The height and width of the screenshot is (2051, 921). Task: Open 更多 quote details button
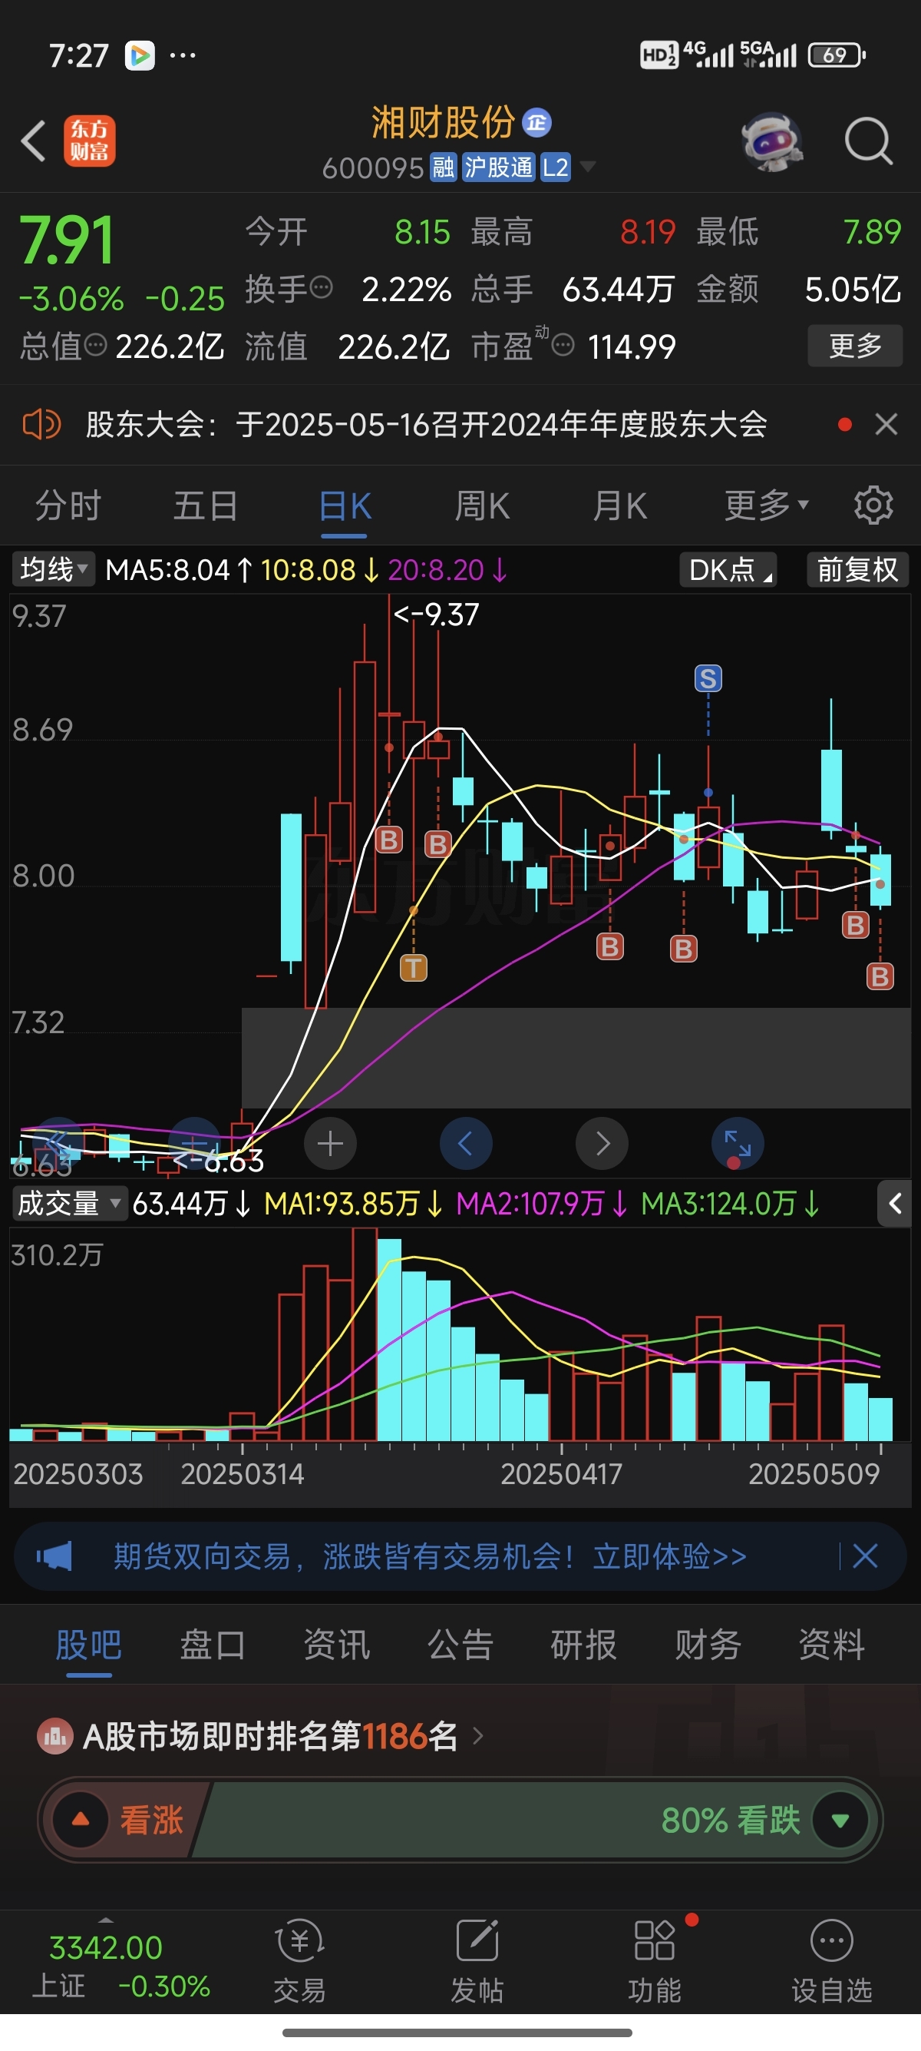point(855,346)
